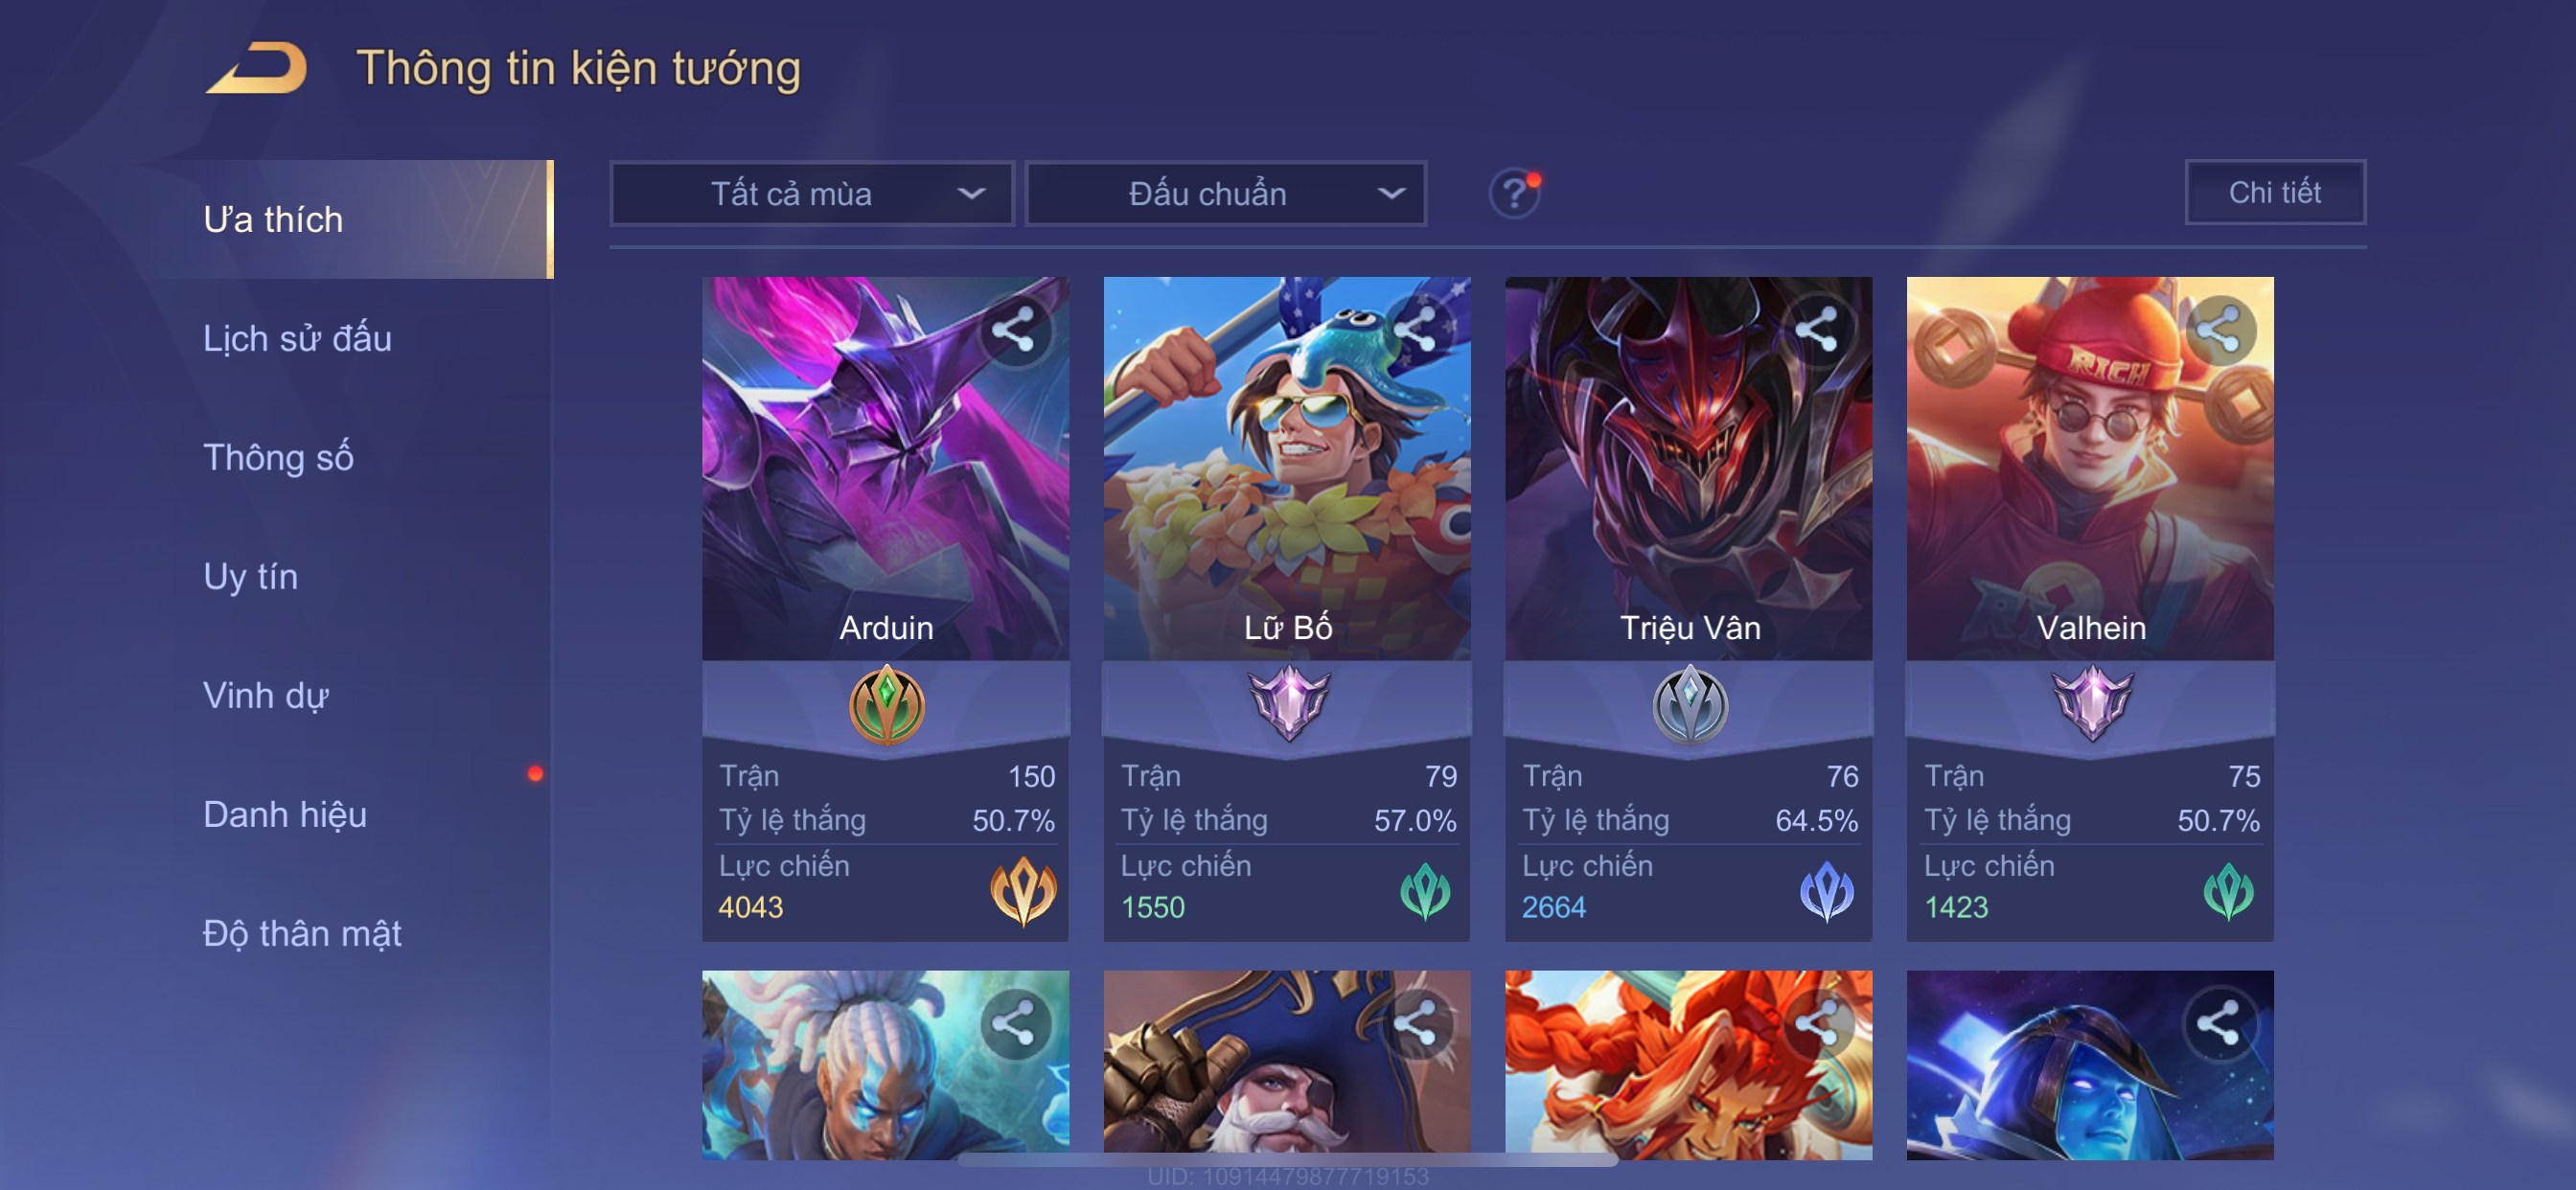Screen dimensions: 2576x1190
Task: Click the Chi tiết button
Action: tap(2274, 192)
